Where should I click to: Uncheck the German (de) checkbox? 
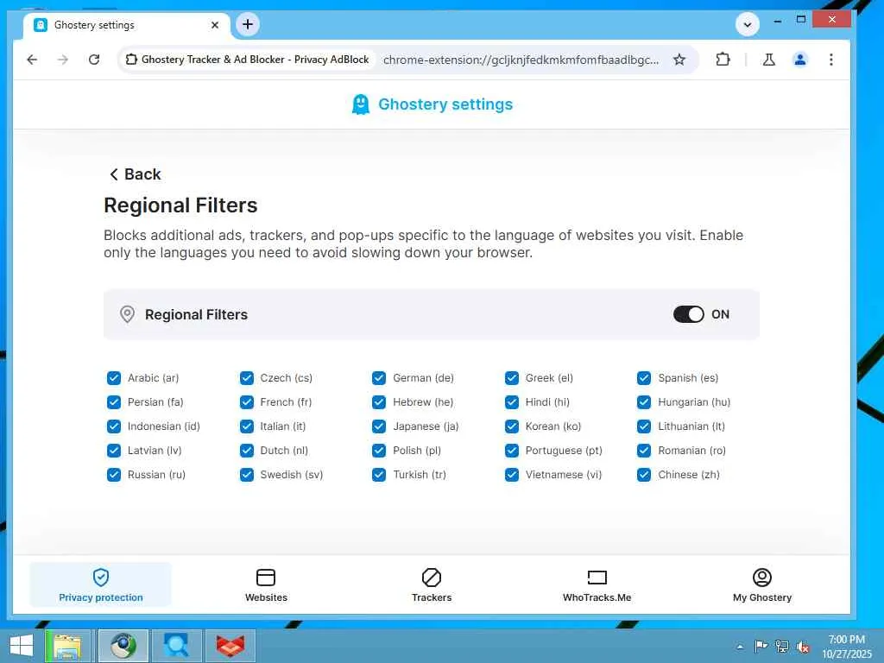pos(379,378)
